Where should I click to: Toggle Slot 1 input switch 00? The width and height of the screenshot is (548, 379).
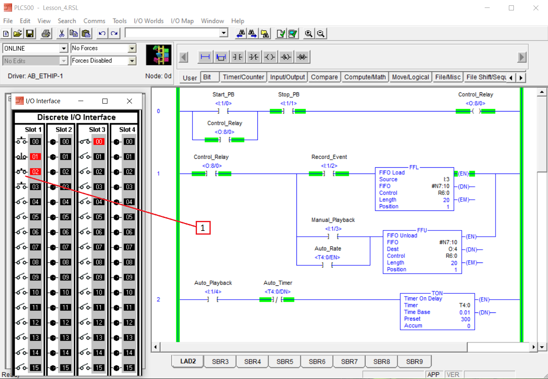click(21, 142)
